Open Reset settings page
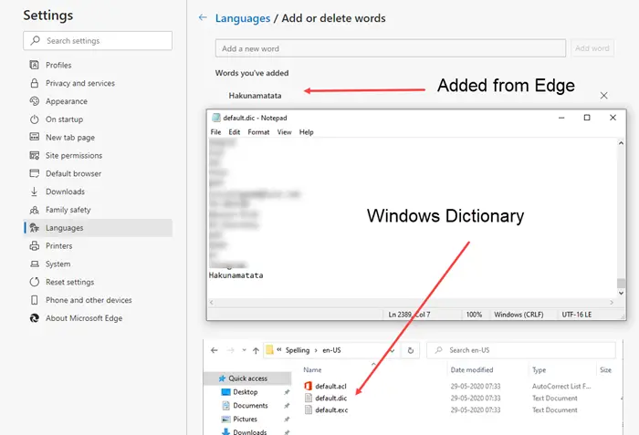This screenshot has width=639, height=435. [x=69, y=282]
